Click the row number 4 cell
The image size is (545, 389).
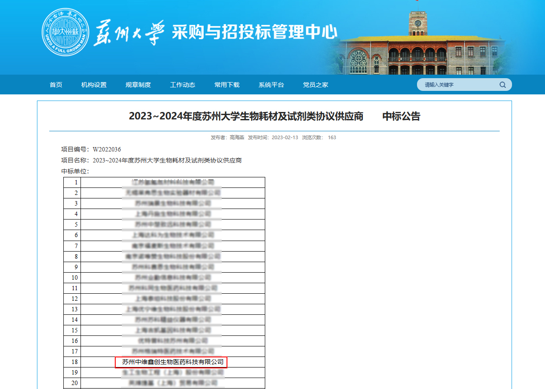tap(72, 214)
